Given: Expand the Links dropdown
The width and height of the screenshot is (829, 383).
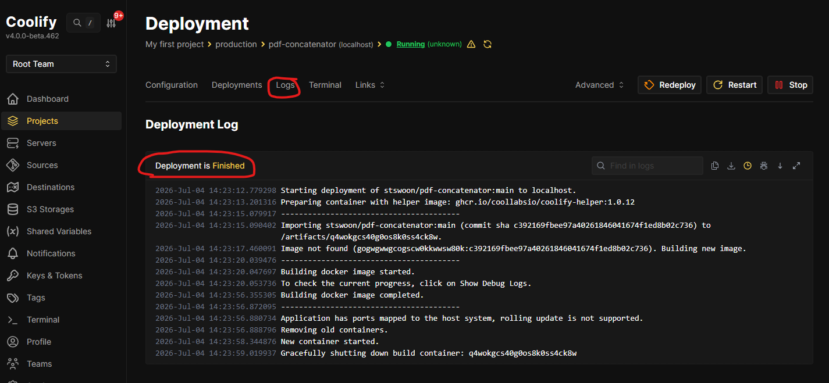Looking at the screenshot, I should point(370,85).
